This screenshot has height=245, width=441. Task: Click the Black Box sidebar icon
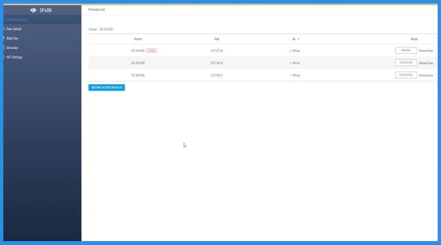(x=4, y=39)
